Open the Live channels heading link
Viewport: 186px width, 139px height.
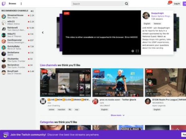click(48, 65)
